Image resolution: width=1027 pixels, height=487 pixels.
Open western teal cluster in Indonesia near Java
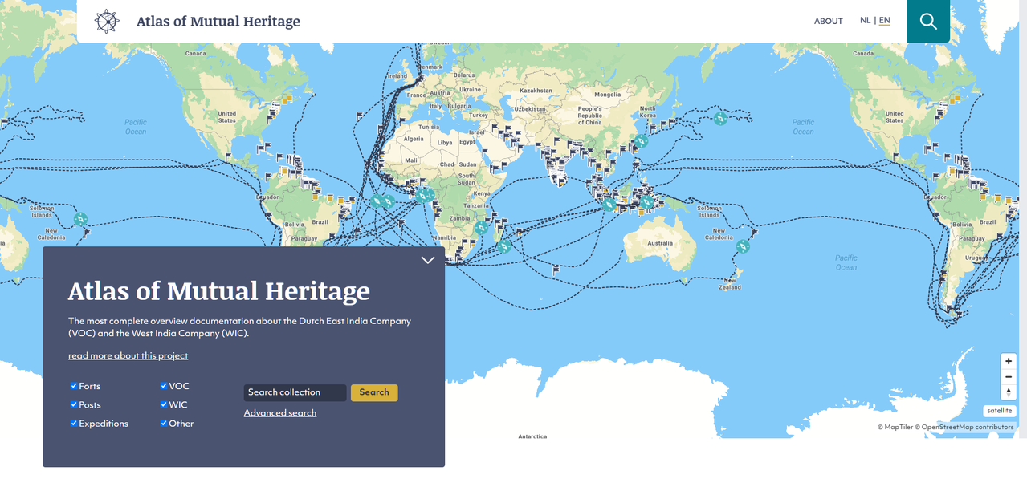[x=609, y=205]
